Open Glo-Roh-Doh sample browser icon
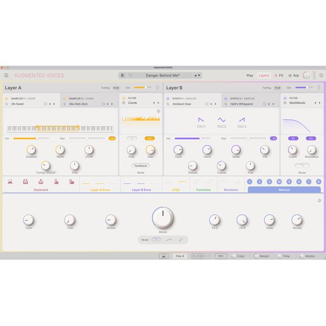 pos(103,104)
